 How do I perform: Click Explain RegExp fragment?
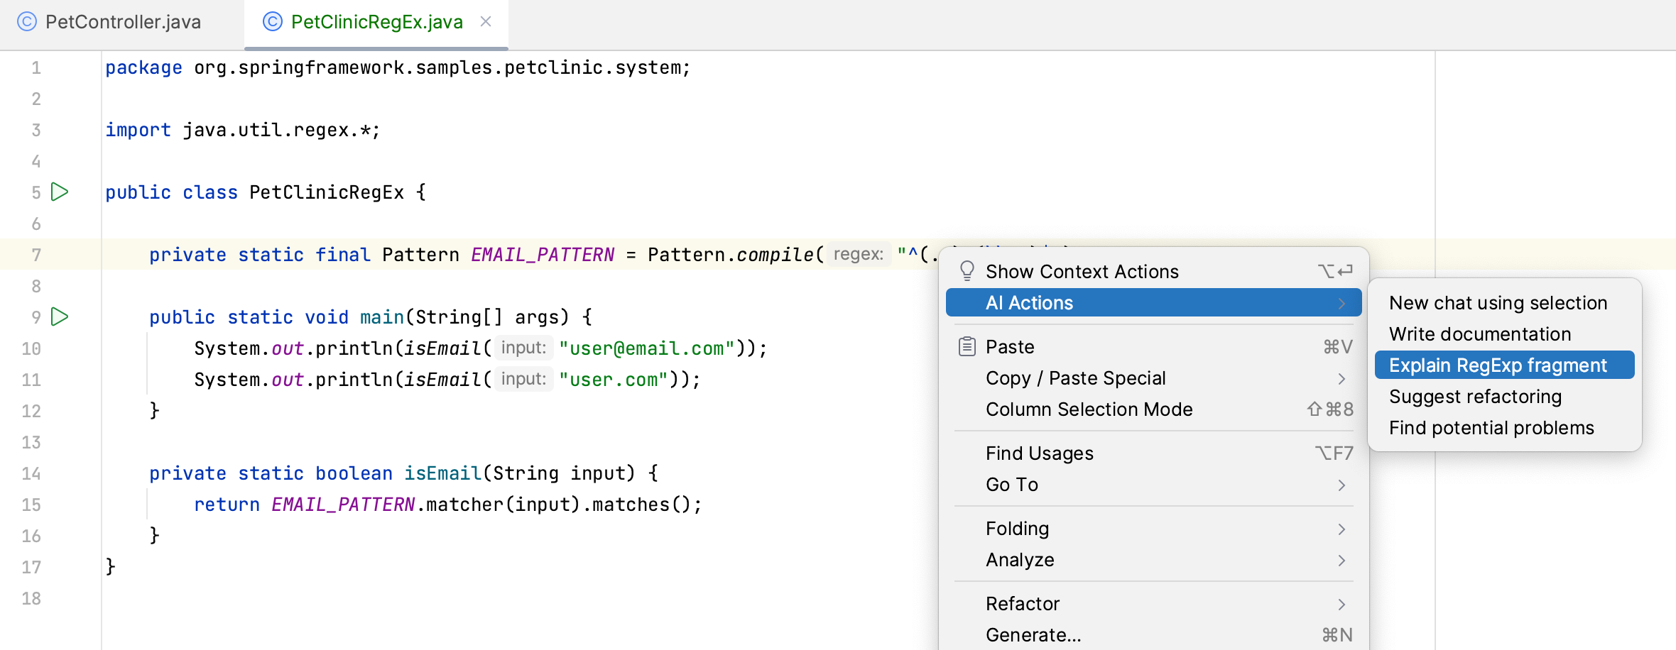coord(1504,365)
